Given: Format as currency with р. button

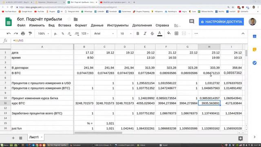Looking at the screenshot, I should pos(55,33).
